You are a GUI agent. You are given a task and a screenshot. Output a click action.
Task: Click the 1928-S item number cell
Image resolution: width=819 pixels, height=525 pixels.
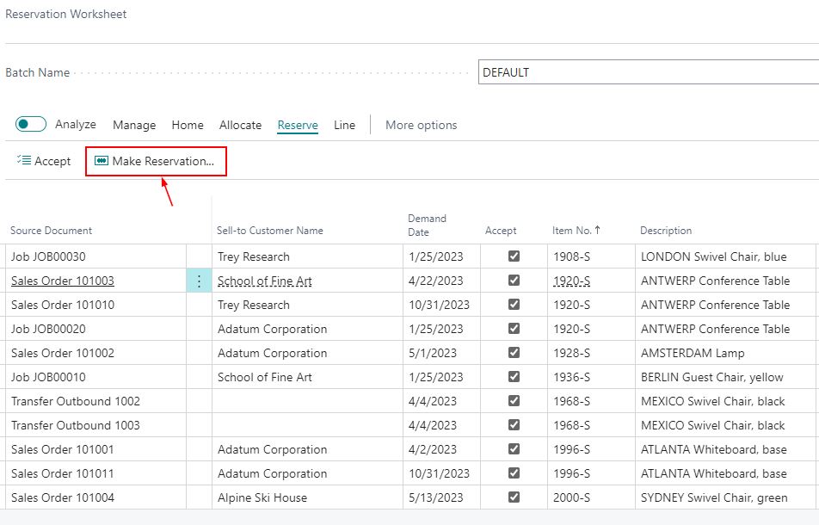pos(591,353)
